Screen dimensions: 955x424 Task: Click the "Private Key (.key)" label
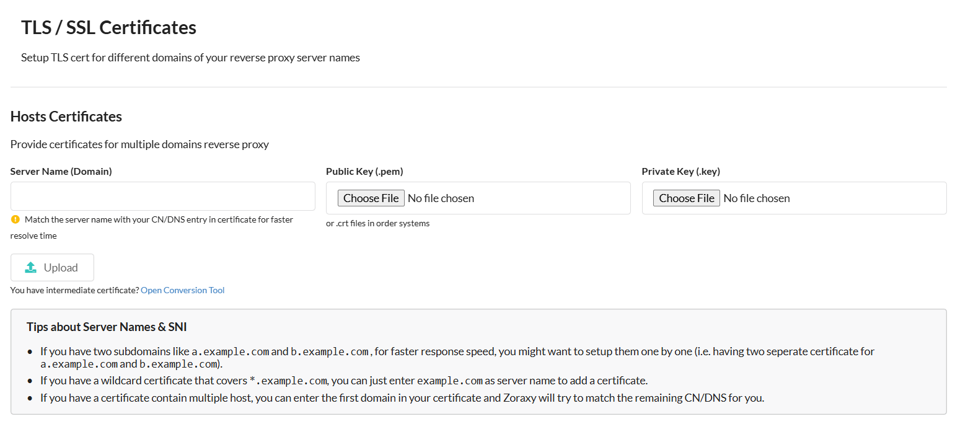(x=680, y=172)
